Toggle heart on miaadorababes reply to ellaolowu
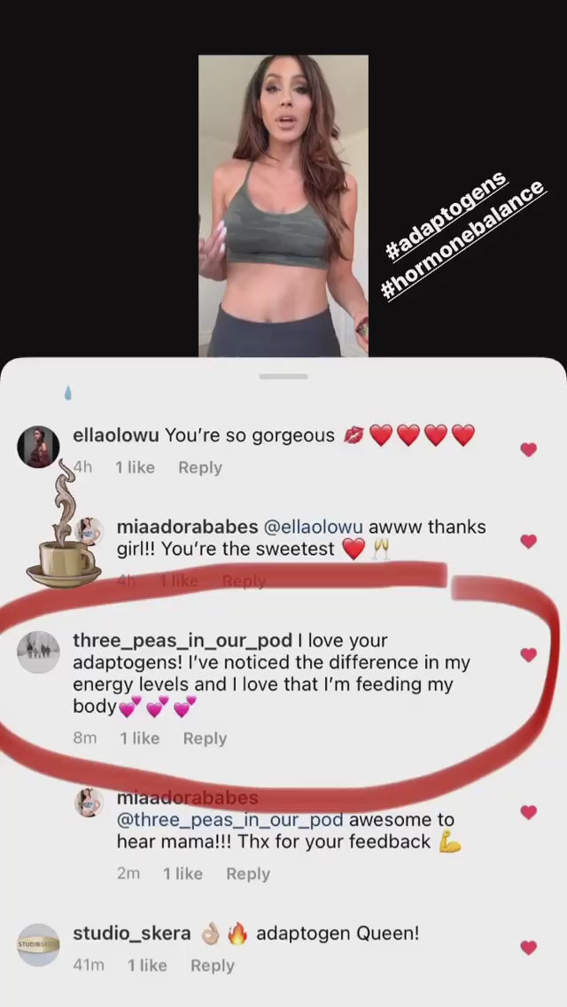The width and height of the screenshot is (567, 1007). 528,542
